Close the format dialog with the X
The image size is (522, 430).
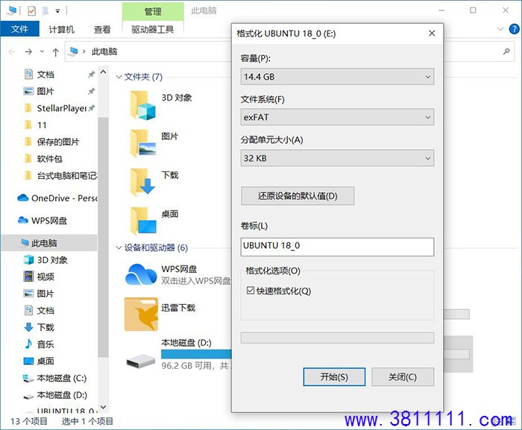tap(432, 34)
